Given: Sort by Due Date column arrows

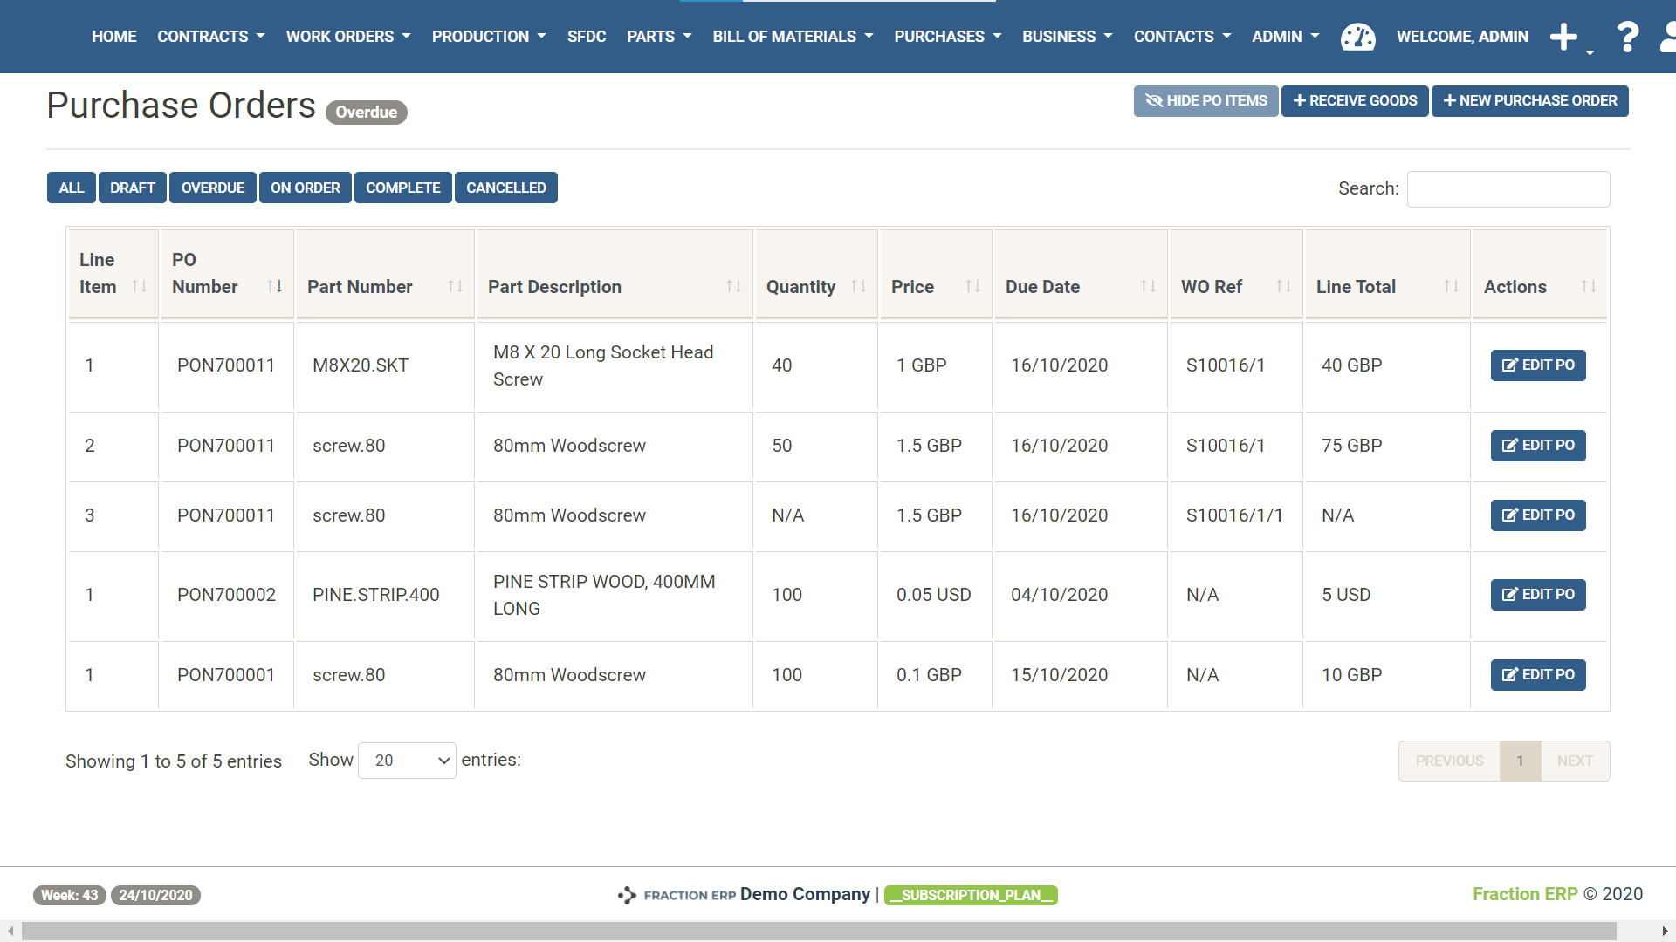Looking at the screenshot, I should 1148,286.
